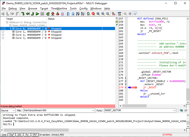Toggle the star next to Core 0
This screenshot has height=137, width=190.
coord(3,28)
